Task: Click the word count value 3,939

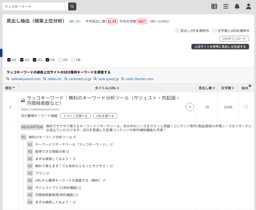Action: click(228, 107)
